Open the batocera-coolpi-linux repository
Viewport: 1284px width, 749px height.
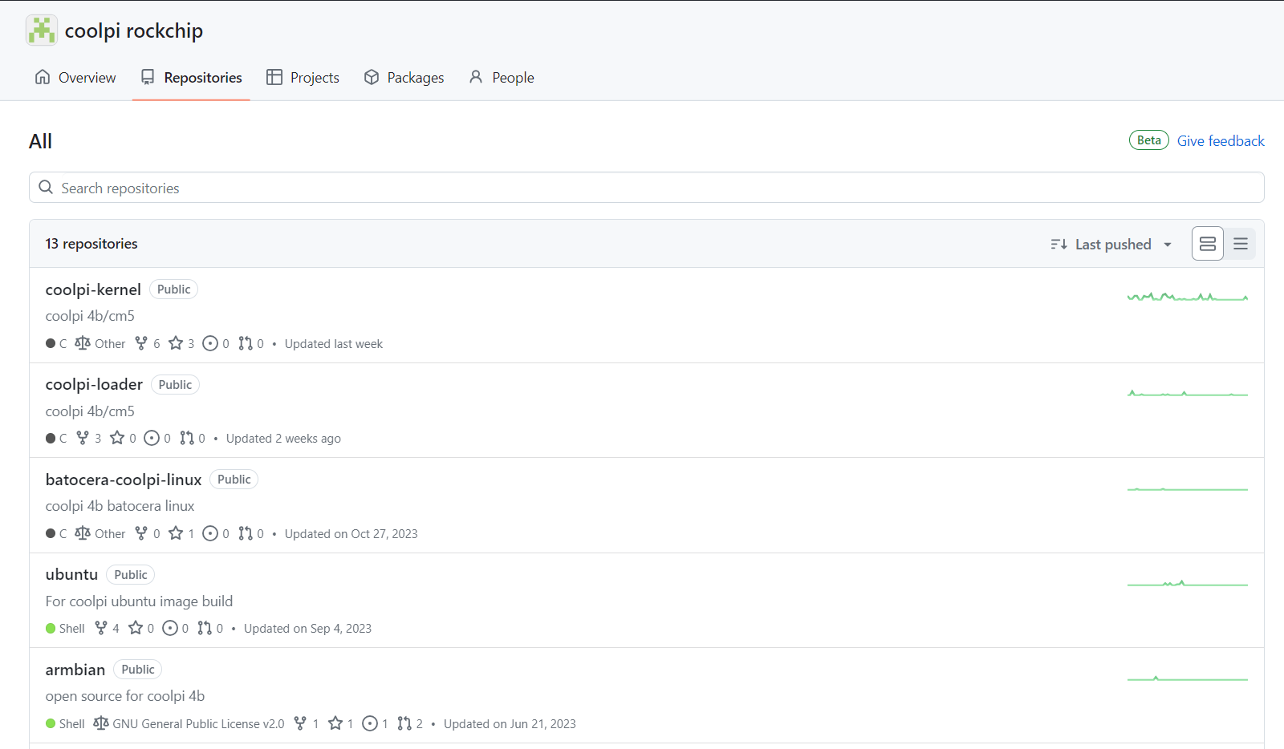(x=124, y=480)
